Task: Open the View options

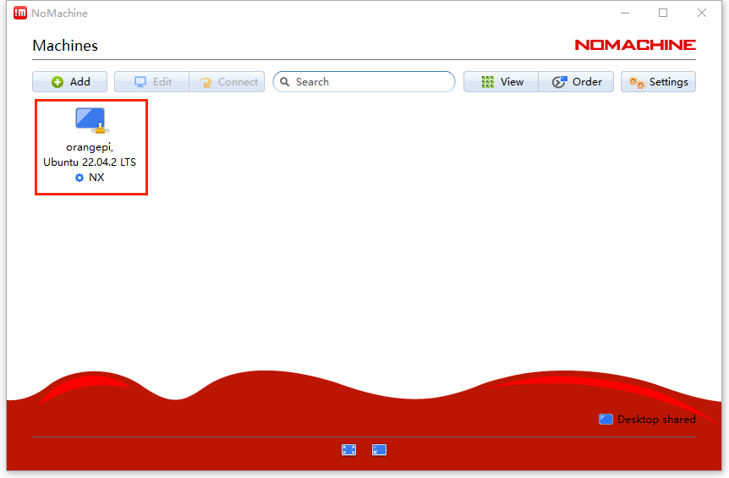Action: click(502, 82)
